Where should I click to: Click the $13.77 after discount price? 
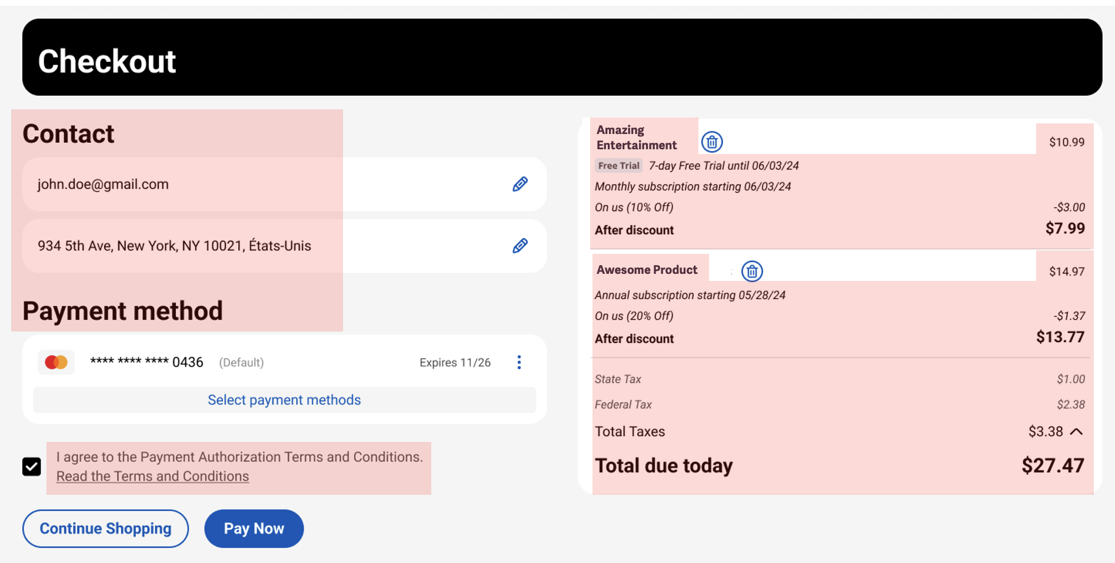1060,337
